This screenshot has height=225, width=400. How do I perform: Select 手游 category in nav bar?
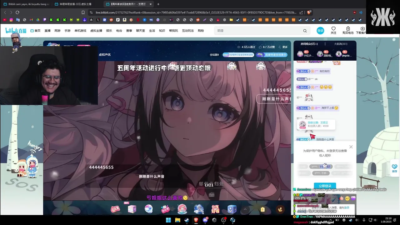[x=67, y=31]
